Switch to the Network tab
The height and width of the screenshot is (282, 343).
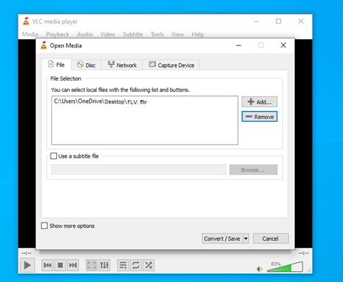point(122,65)
